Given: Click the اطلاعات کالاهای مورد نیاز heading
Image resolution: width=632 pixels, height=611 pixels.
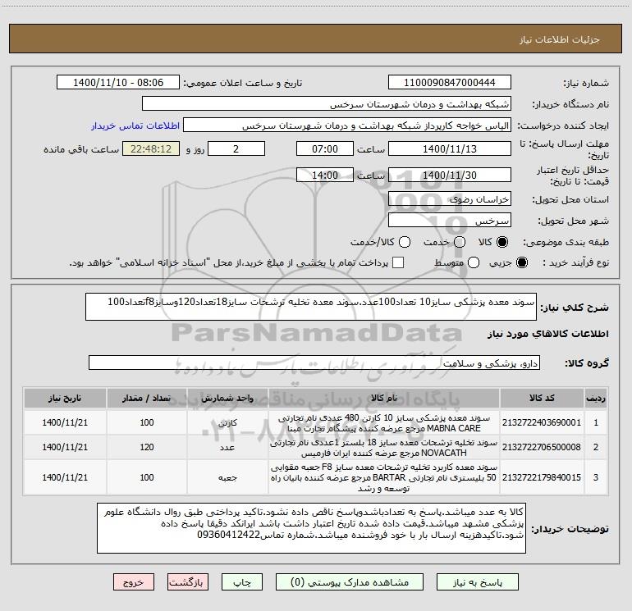Looking at the screenshot, I should coord(548,334).
